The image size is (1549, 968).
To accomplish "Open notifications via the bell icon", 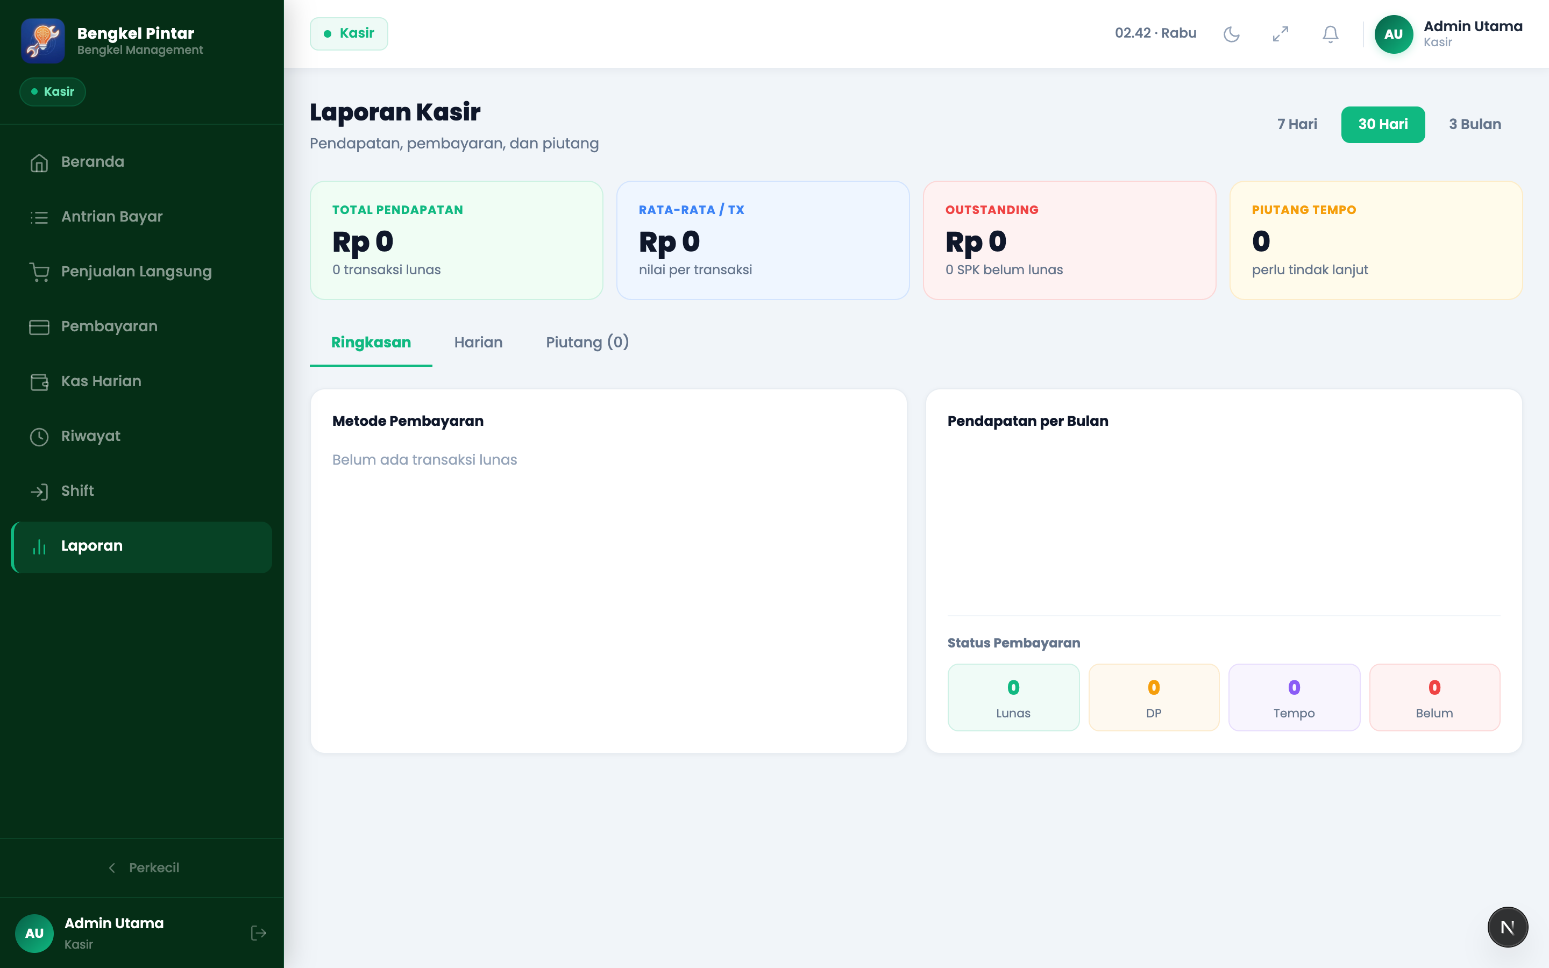I will pyautogui.click(x=1330, y=34).
